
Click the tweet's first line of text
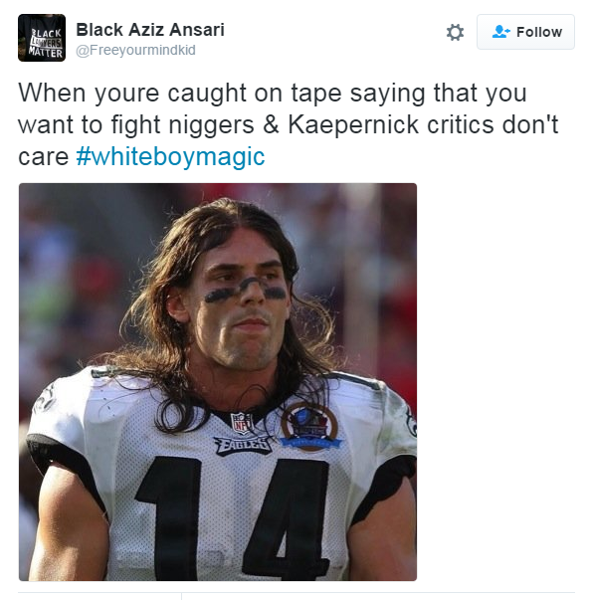coord(273,93)
